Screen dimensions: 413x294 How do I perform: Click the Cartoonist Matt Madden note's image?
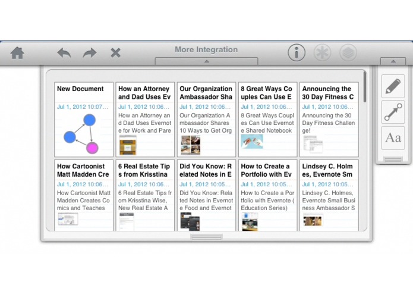68,219
